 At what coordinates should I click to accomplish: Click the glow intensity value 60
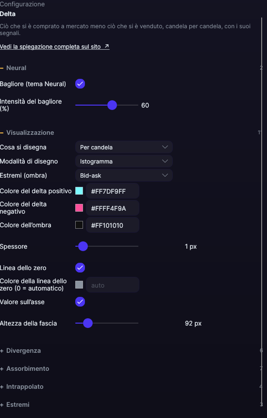tap(145, 105)
